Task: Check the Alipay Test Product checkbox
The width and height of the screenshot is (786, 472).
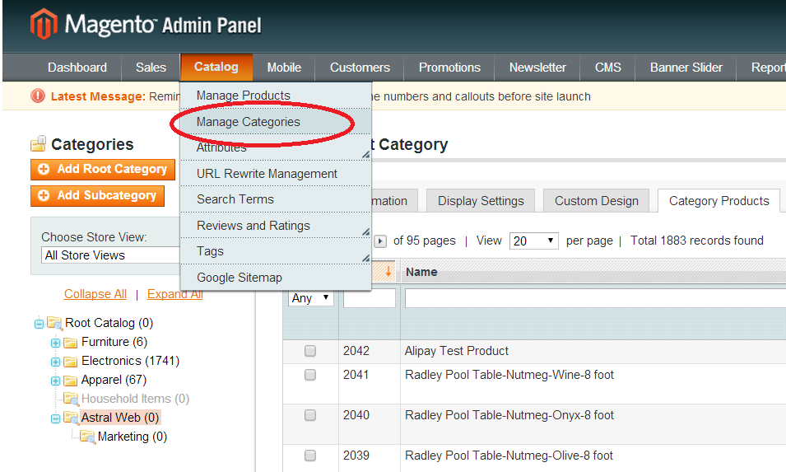Action: [310, 351]
